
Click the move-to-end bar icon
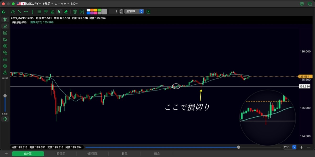(82, 12)
